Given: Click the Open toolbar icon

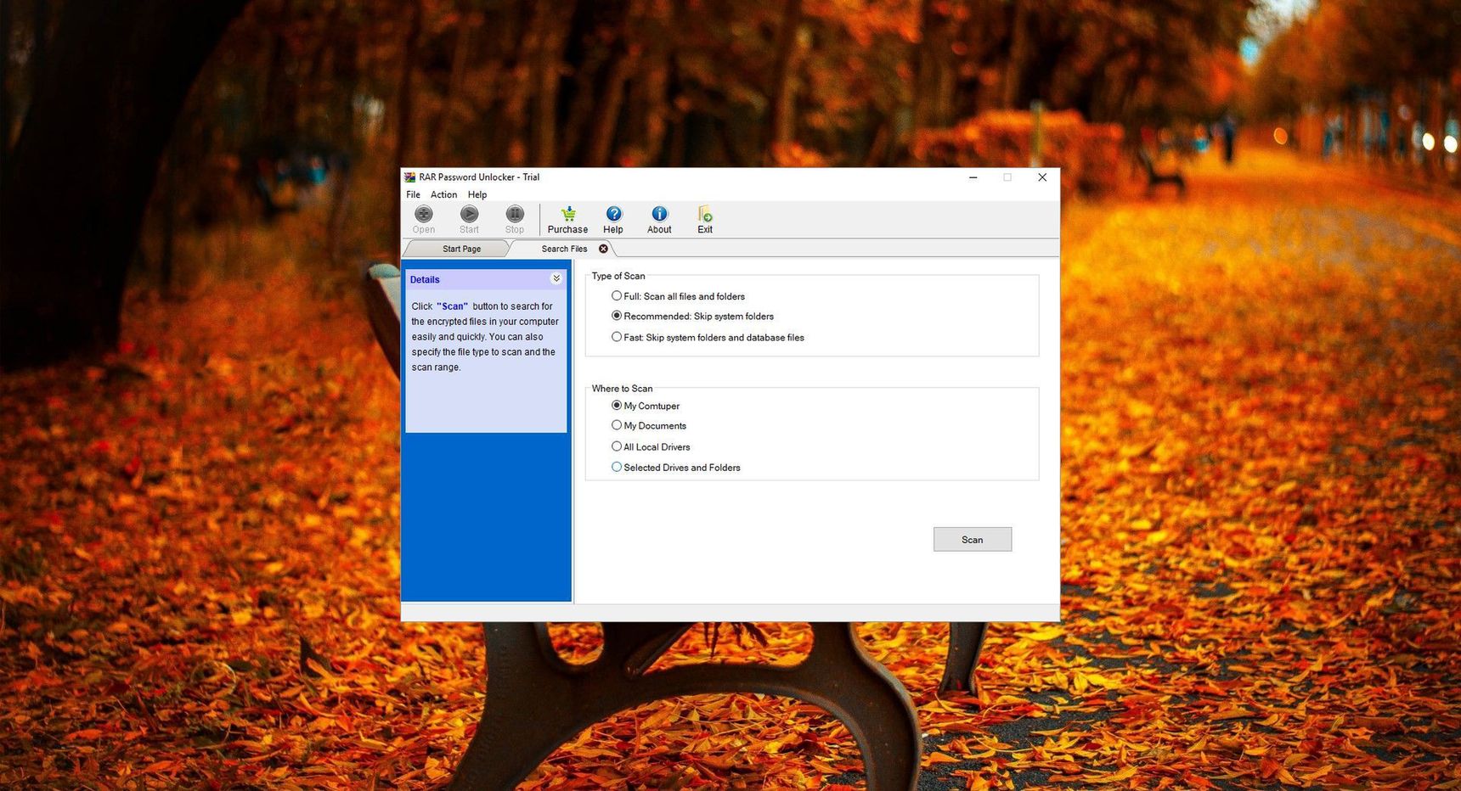Looking at the screenshot, I should (x=423, y=219).
